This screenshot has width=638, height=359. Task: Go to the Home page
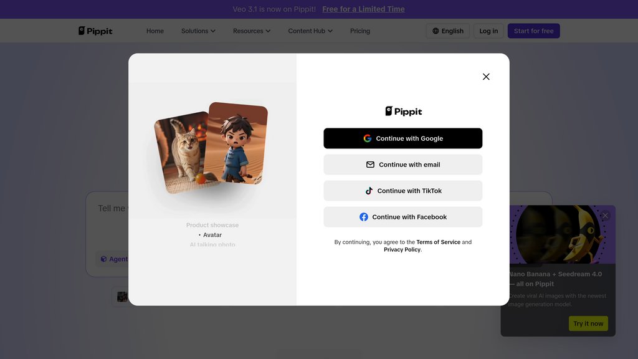coord(155,31)
